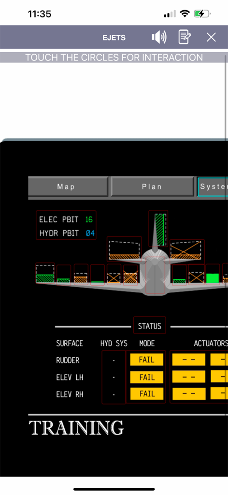This screenshot has width=228, height=495.
Task: Tap the ELEV LH mode FAIL indicator
Action: [x=147, y=377]
